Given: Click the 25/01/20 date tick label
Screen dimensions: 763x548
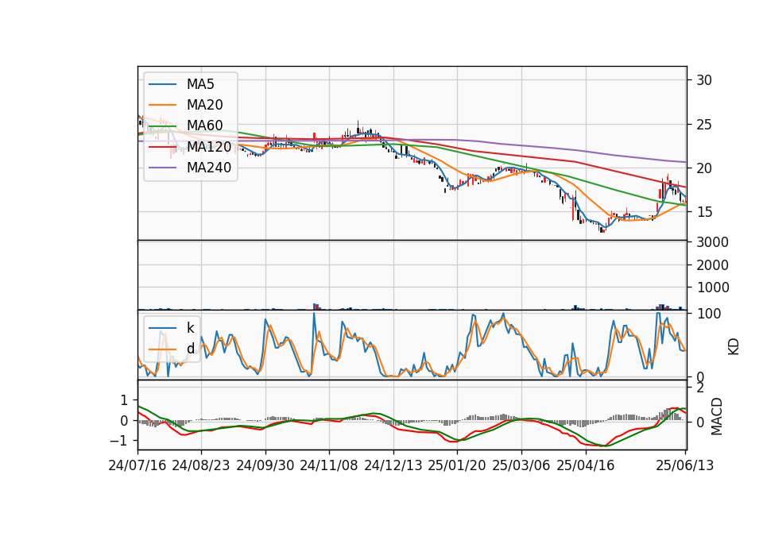Looking at the screenshot, I should click(457, 465).
